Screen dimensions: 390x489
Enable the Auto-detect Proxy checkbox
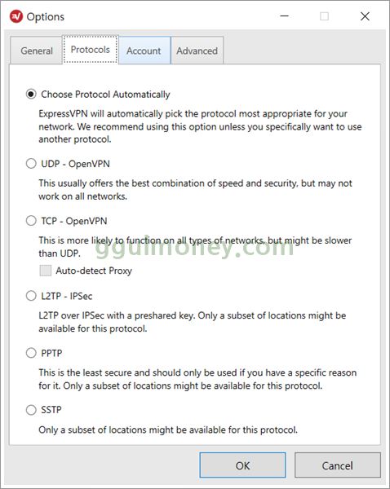coord(45,271)
